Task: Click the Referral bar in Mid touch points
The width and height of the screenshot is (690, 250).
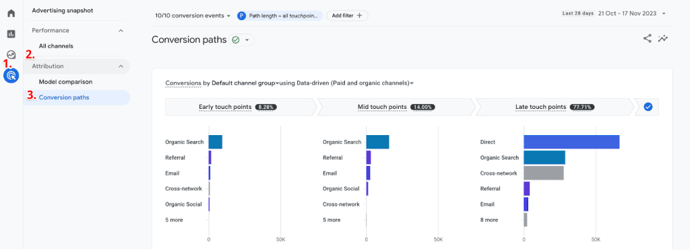Action: [369, 157]
